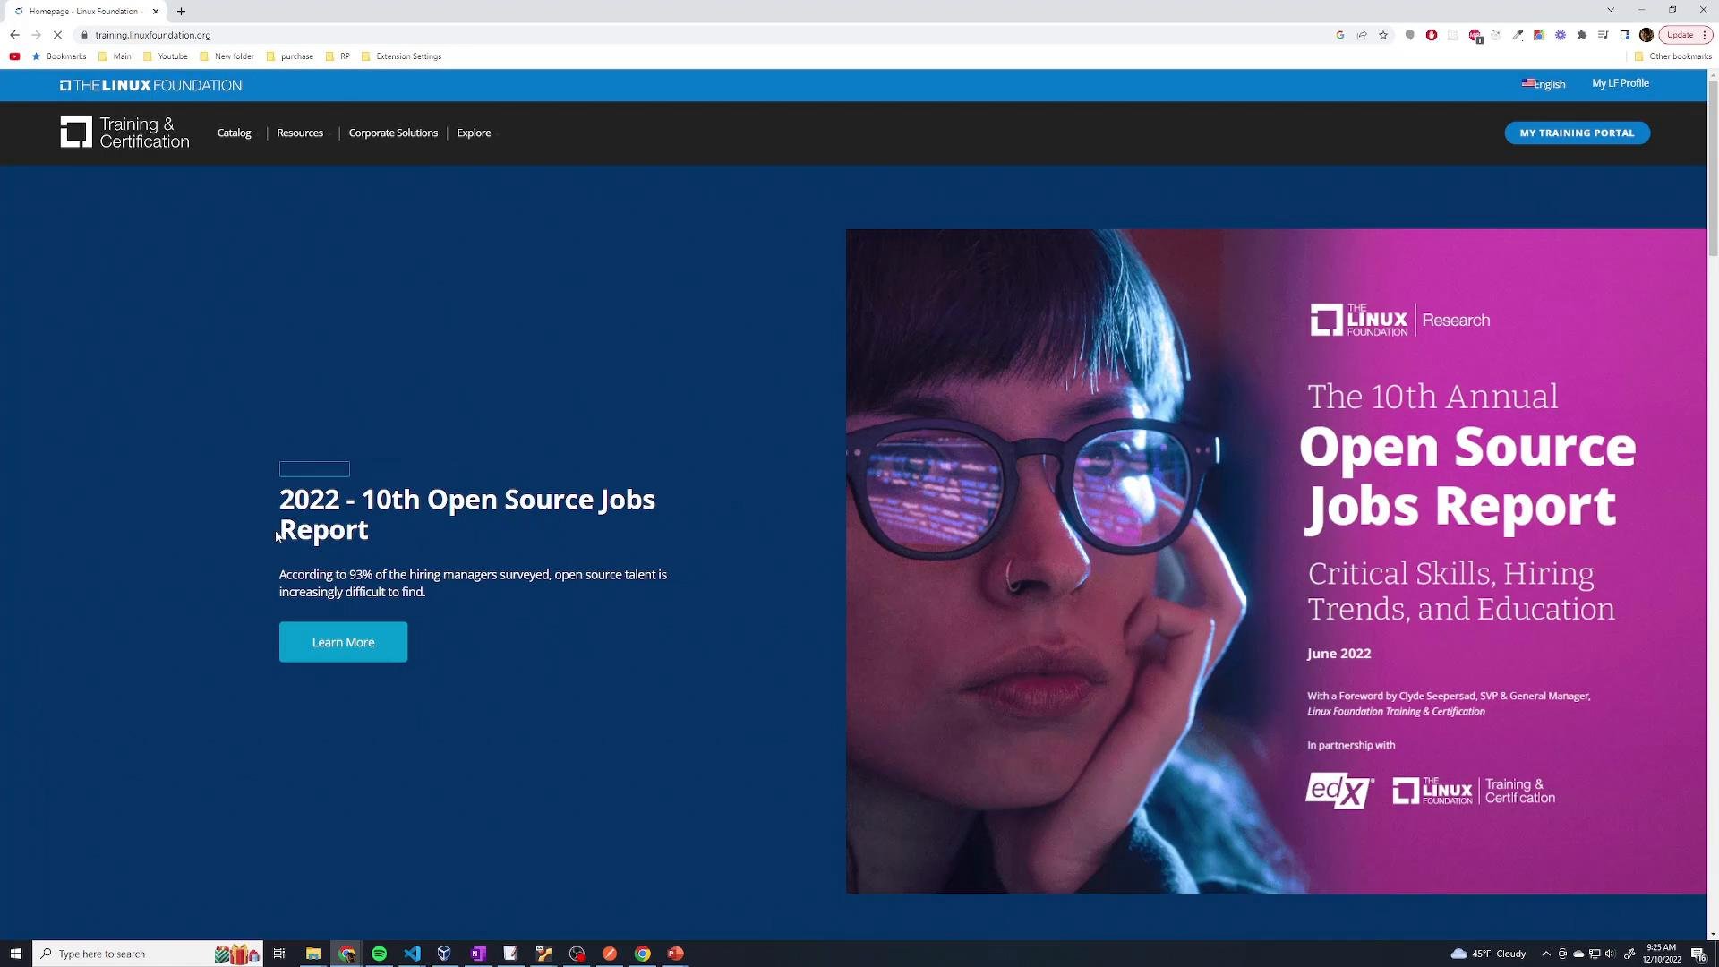The width and height of the screenshot is (1719, 967).
Task: Click the share page icon in the address bar
Action: point(1362,35)
